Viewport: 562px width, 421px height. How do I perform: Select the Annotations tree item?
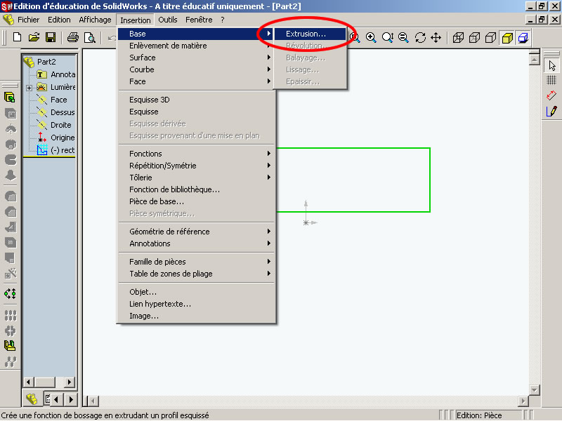tap(57, 74)
